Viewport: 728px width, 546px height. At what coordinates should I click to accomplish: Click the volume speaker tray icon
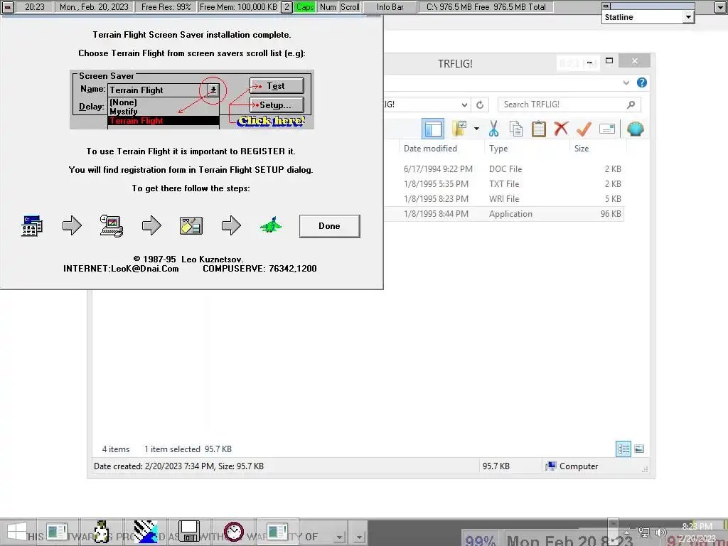[660, 532]
